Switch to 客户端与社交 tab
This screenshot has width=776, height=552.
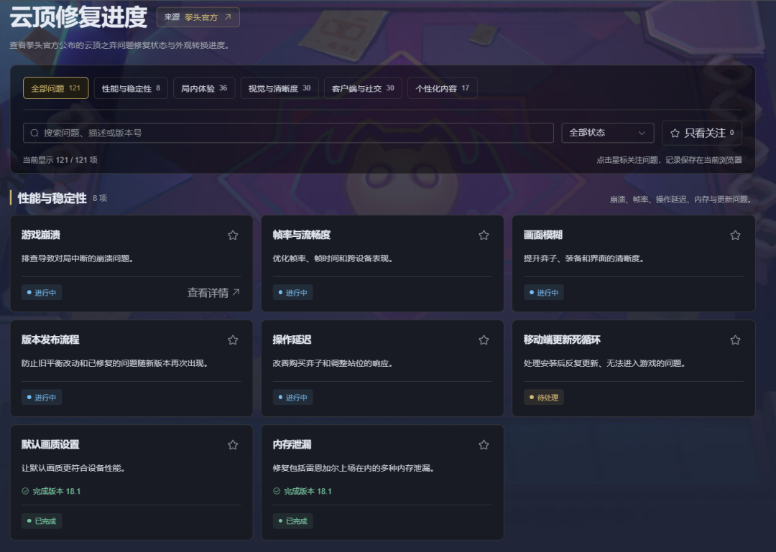(363, 88)
